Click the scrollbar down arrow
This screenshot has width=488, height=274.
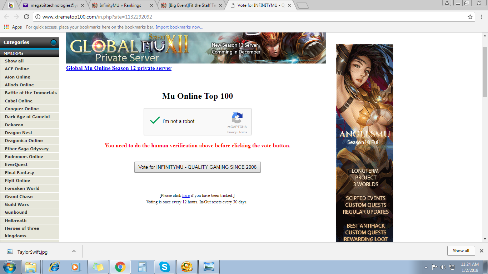pos(485,239)
